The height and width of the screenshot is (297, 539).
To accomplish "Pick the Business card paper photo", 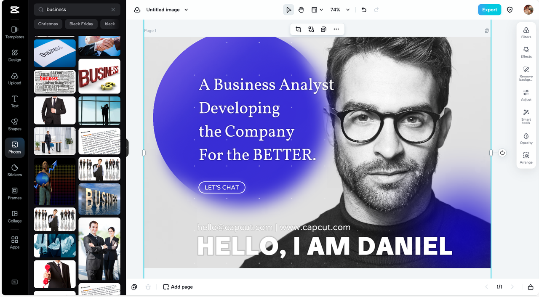I will (x=55, y=53).
